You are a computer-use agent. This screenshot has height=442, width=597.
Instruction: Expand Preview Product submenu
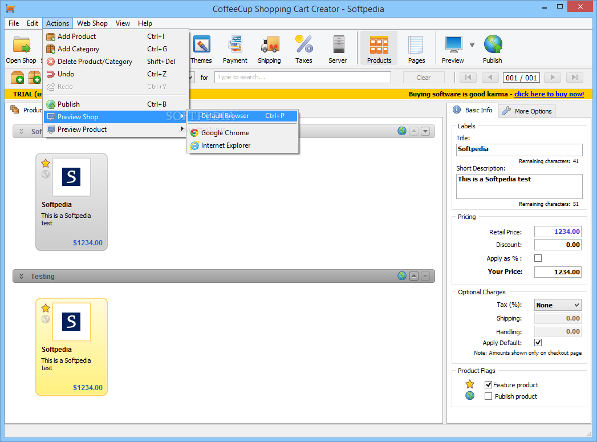pos(115,129)
